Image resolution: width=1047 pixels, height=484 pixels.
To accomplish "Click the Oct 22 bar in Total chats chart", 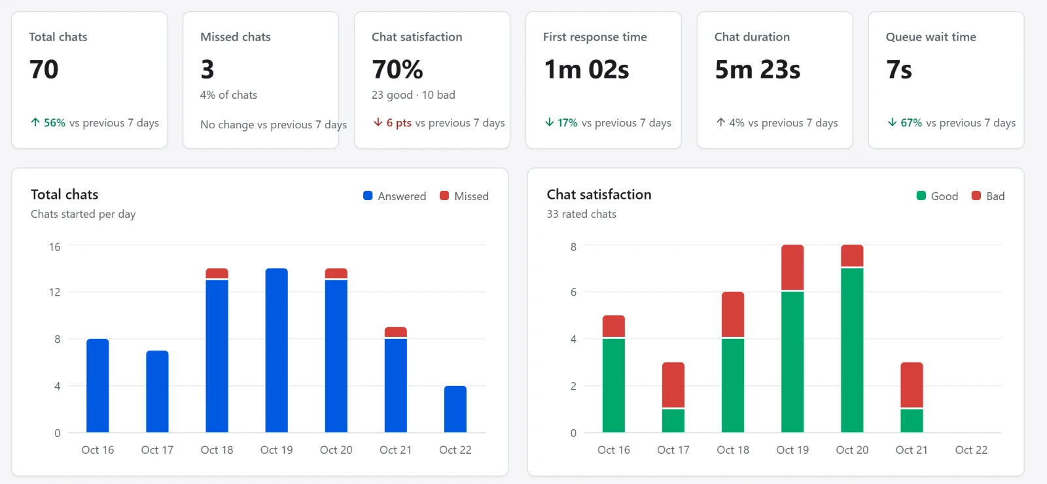I will pos(455,409).
